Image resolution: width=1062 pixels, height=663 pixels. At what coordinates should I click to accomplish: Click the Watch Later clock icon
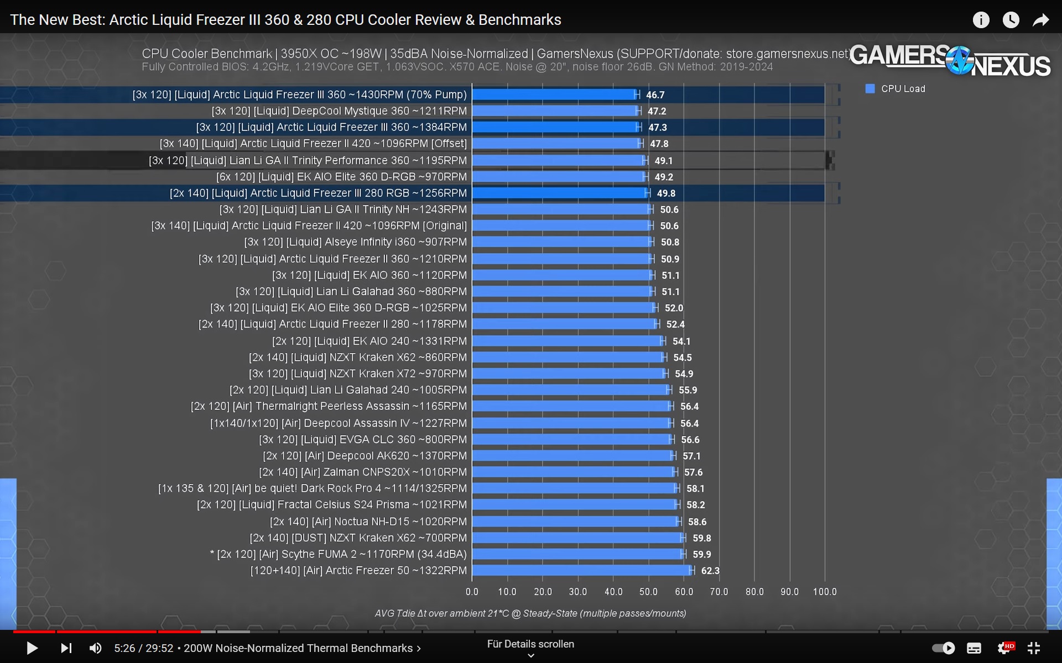[x=1011, y=20]
